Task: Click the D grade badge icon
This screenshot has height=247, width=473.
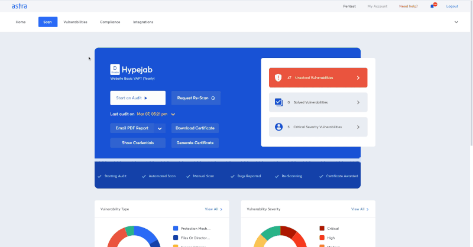Action: [115, 69]
